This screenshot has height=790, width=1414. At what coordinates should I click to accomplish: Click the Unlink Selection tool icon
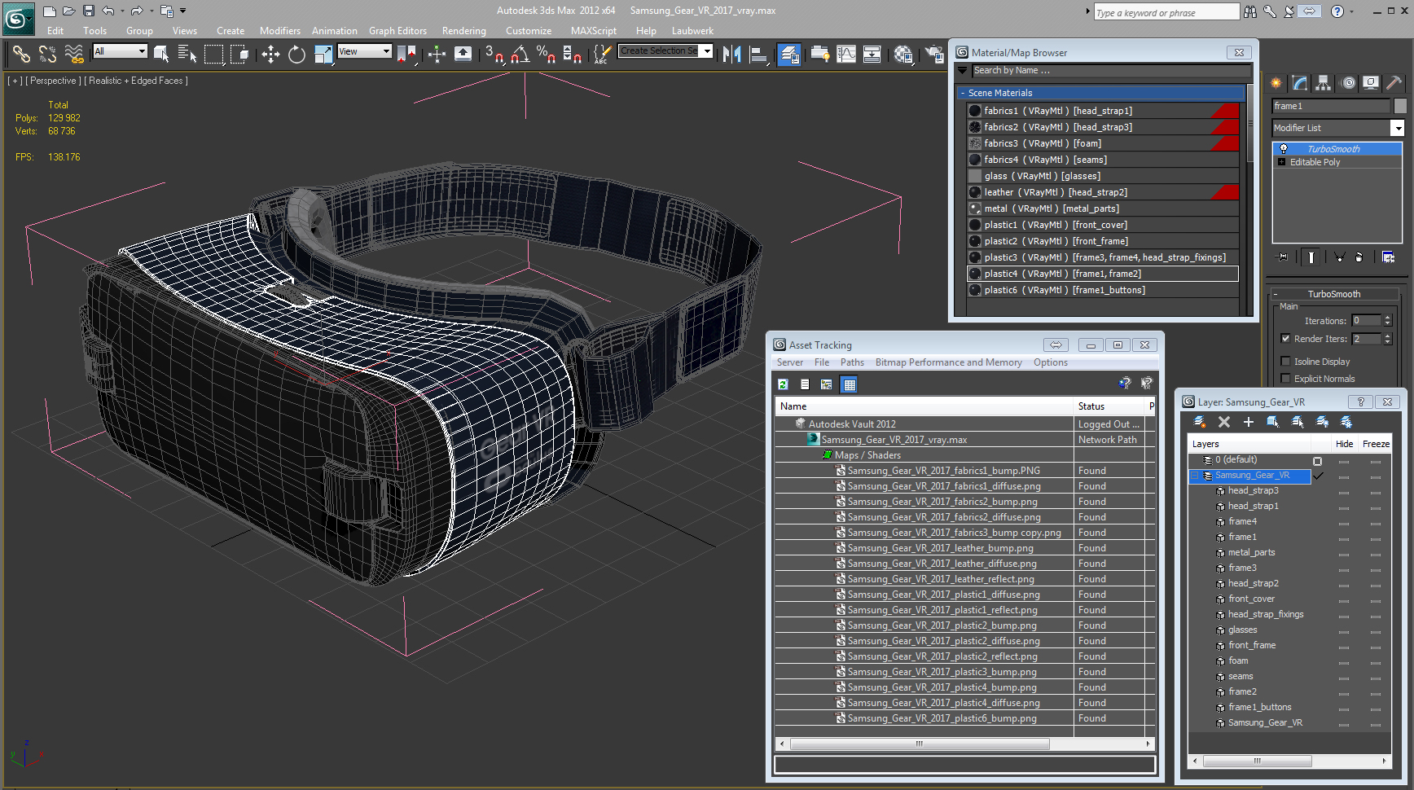(x=48, y=55)
